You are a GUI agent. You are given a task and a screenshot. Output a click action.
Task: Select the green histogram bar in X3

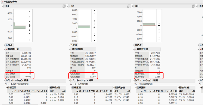pyautogui.click(x=149, y=25)
